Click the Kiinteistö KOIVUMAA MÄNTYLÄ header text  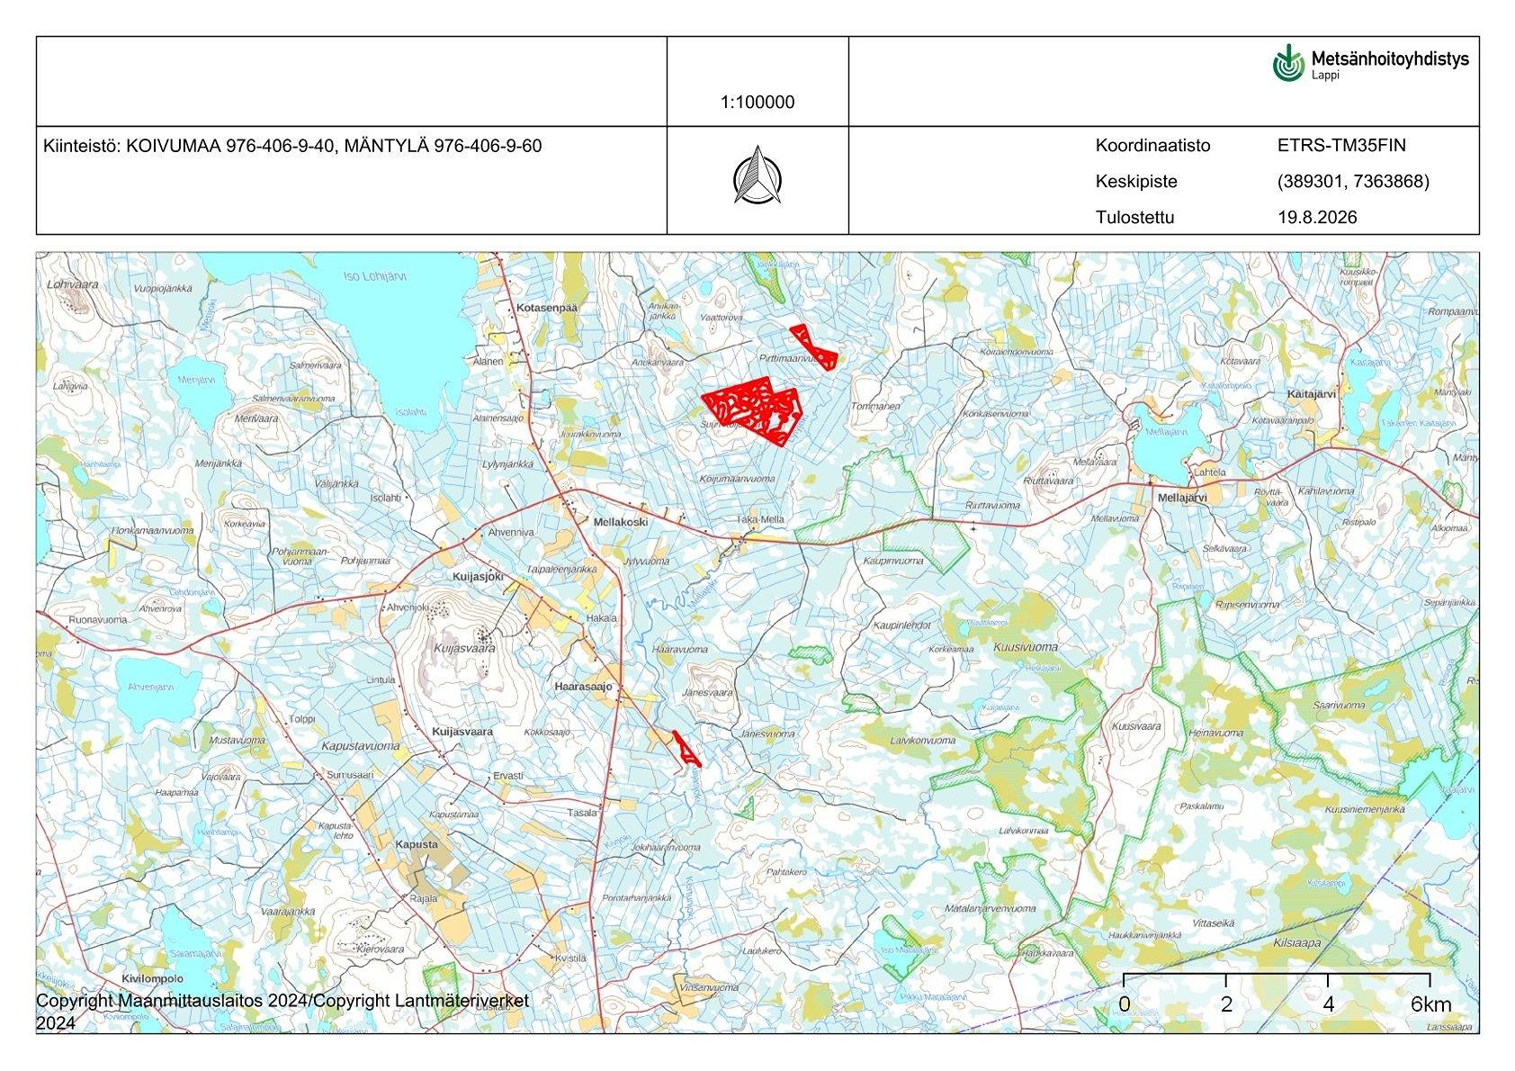[292, 146]
